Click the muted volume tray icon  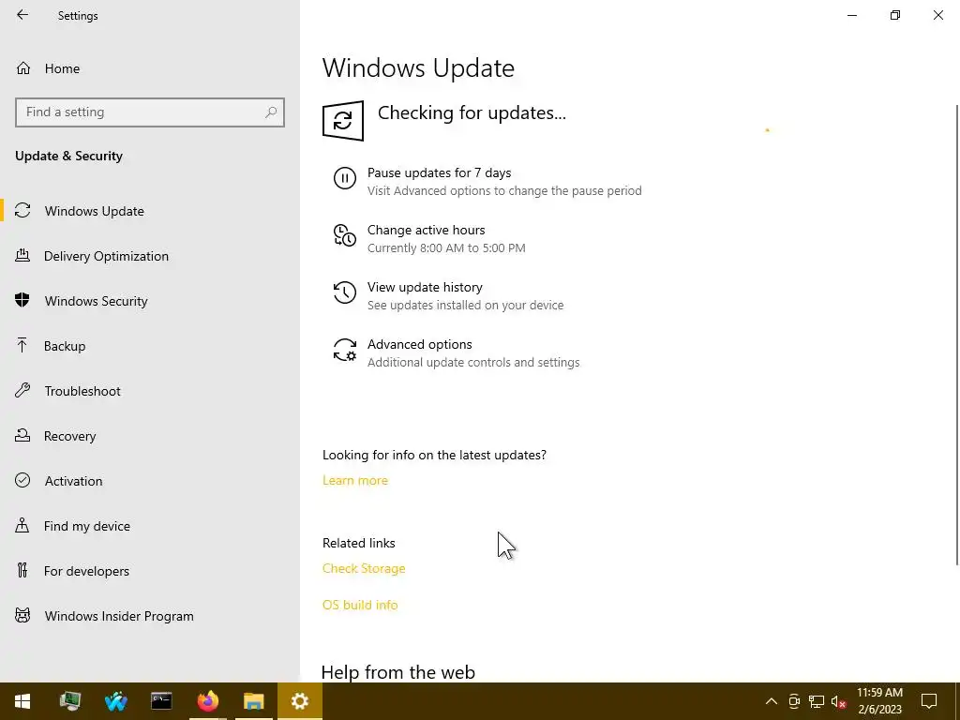pyautogui.click(x=838, y=701)
